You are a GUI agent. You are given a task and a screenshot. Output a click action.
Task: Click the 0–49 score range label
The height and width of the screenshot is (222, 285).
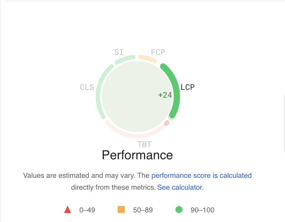click(x=87, y=210)
